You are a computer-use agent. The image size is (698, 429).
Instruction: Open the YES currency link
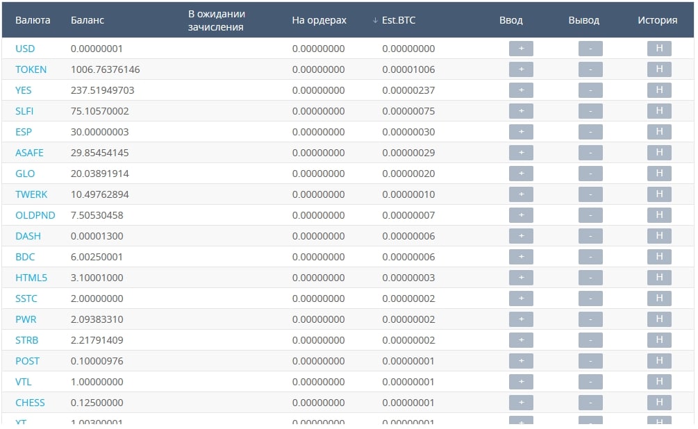[x=23, y=90]
